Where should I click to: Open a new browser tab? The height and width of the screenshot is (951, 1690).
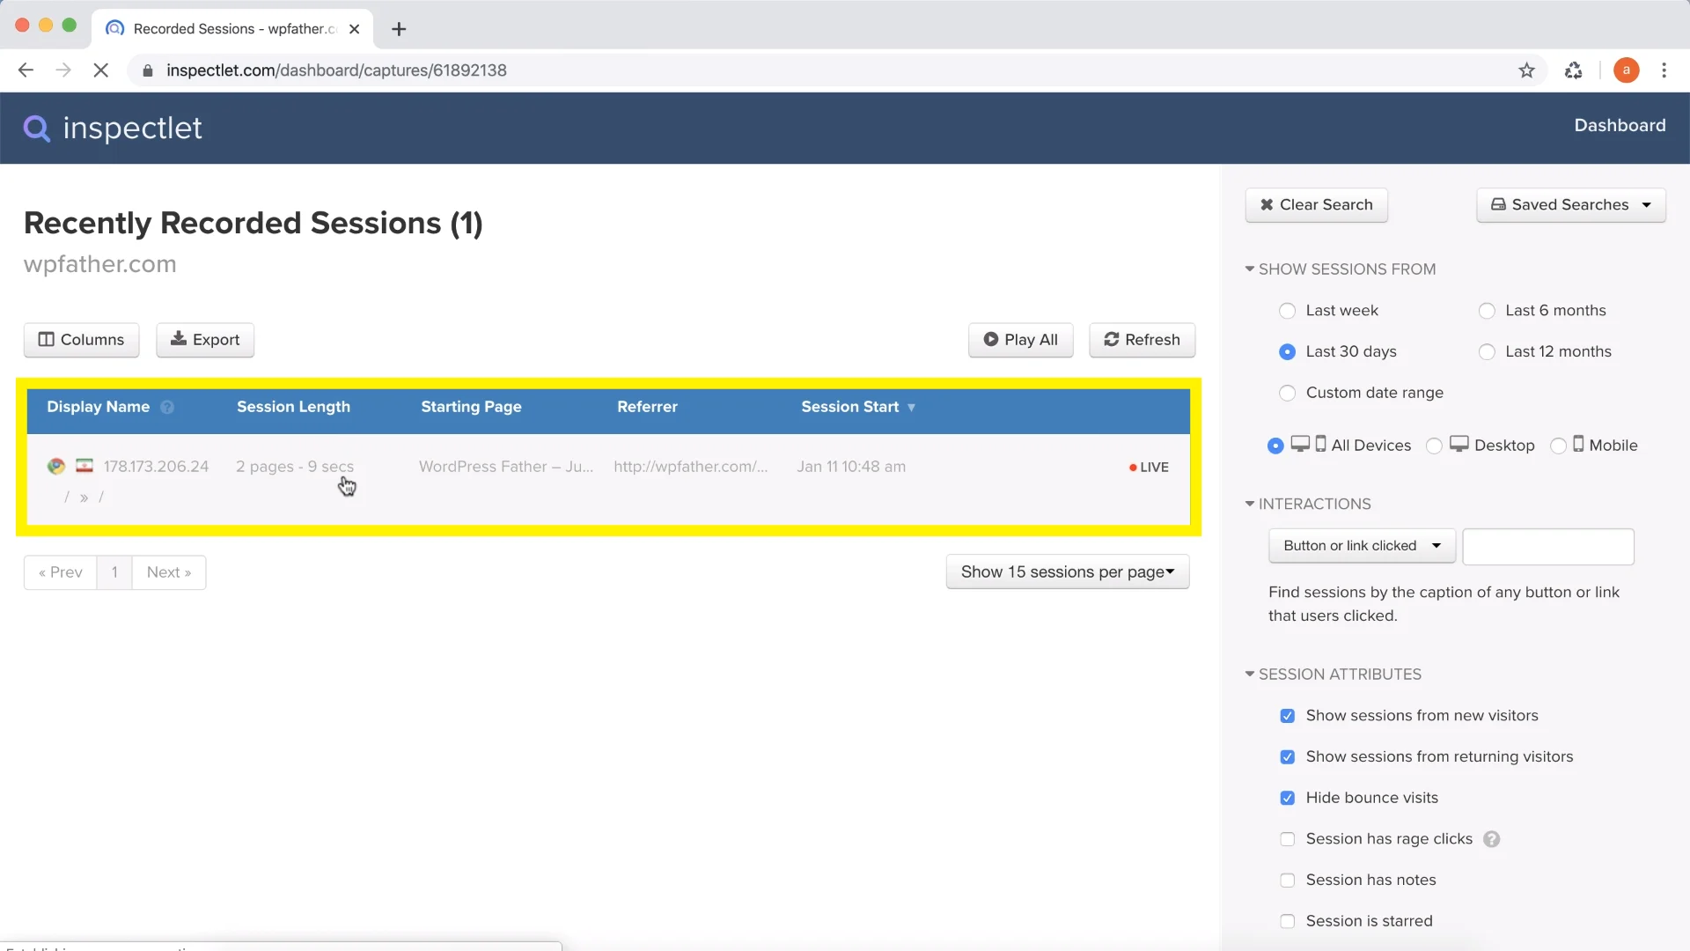click(399, 29)
